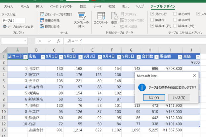Select the 5,225 total count cell

coord(150,130)
